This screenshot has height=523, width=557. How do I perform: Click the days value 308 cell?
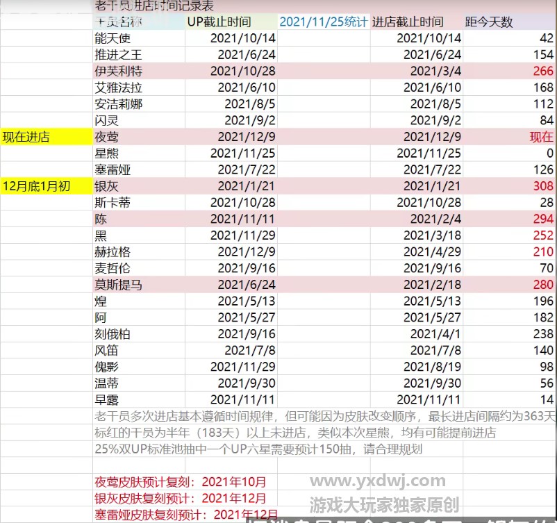pyautogui.click(x=542, y=186)
